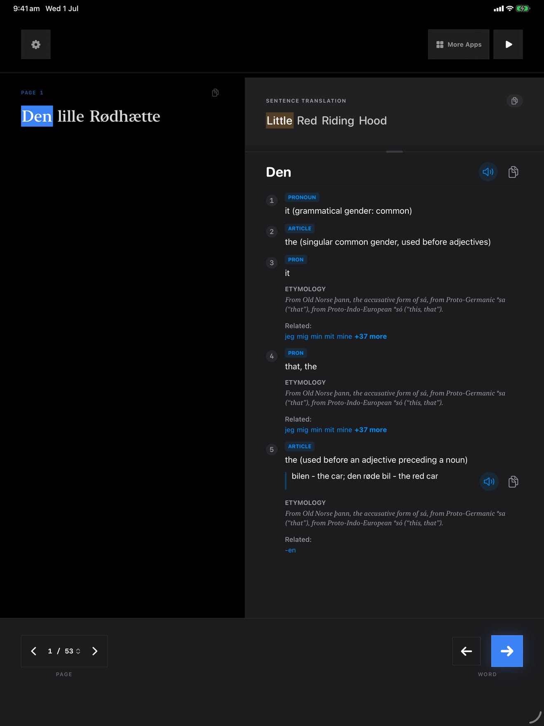Open related word 'mit' under definition 4
The width and height of the screenshot is (544, 726).
click(329, 429)
